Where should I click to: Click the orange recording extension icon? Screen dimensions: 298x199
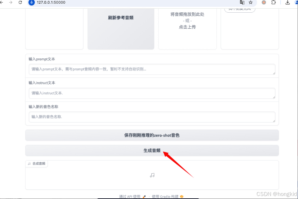(x=264, y=2)
